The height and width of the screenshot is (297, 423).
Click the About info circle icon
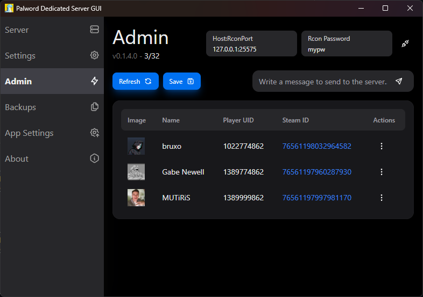(x=94, y=158)
